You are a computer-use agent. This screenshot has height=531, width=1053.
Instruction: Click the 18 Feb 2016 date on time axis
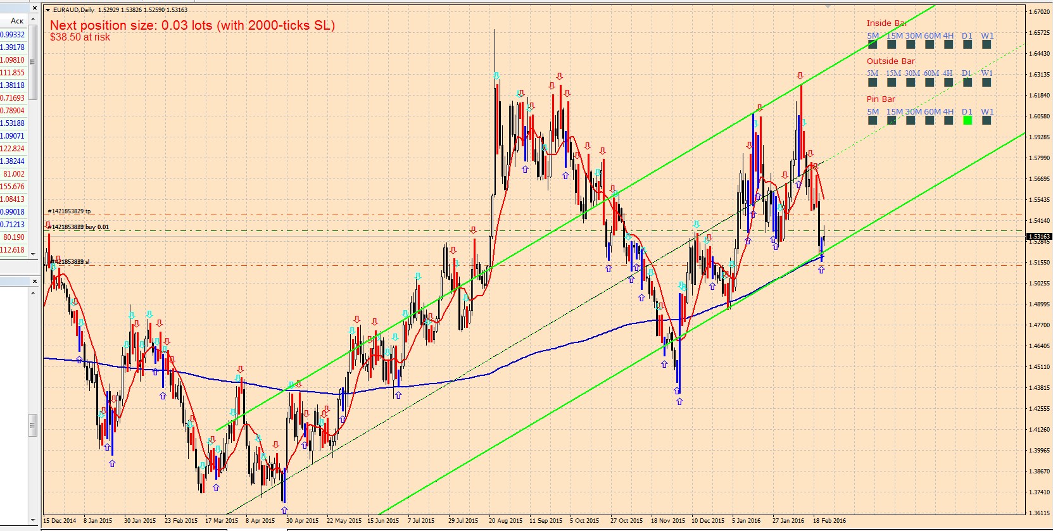[x=829, y=521]
